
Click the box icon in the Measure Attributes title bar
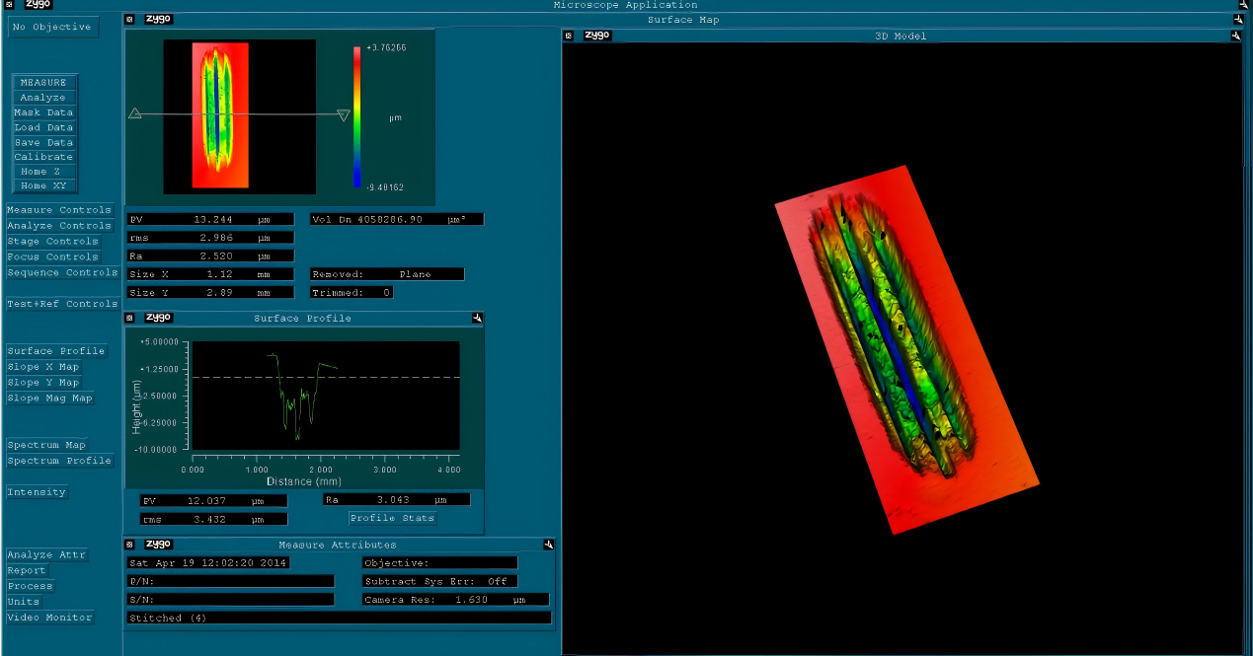[130, 545]
